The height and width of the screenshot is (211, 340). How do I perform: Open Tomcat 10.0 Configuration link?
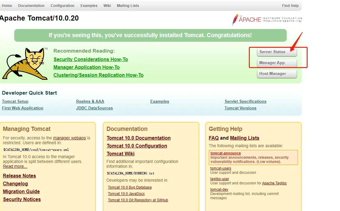(137, 146)
